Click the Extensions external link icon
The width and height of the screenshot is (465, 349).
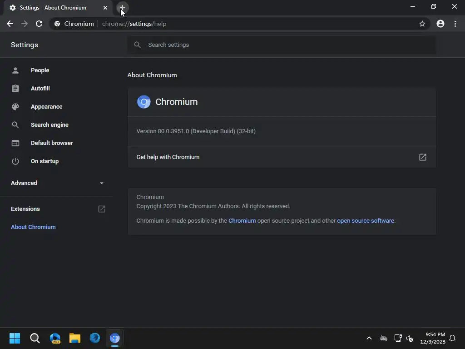point(102,209)
